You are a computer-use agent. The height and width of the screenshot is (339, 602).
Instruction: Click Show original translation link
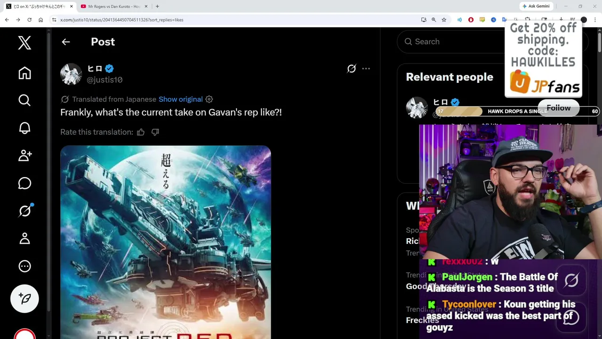181,99
